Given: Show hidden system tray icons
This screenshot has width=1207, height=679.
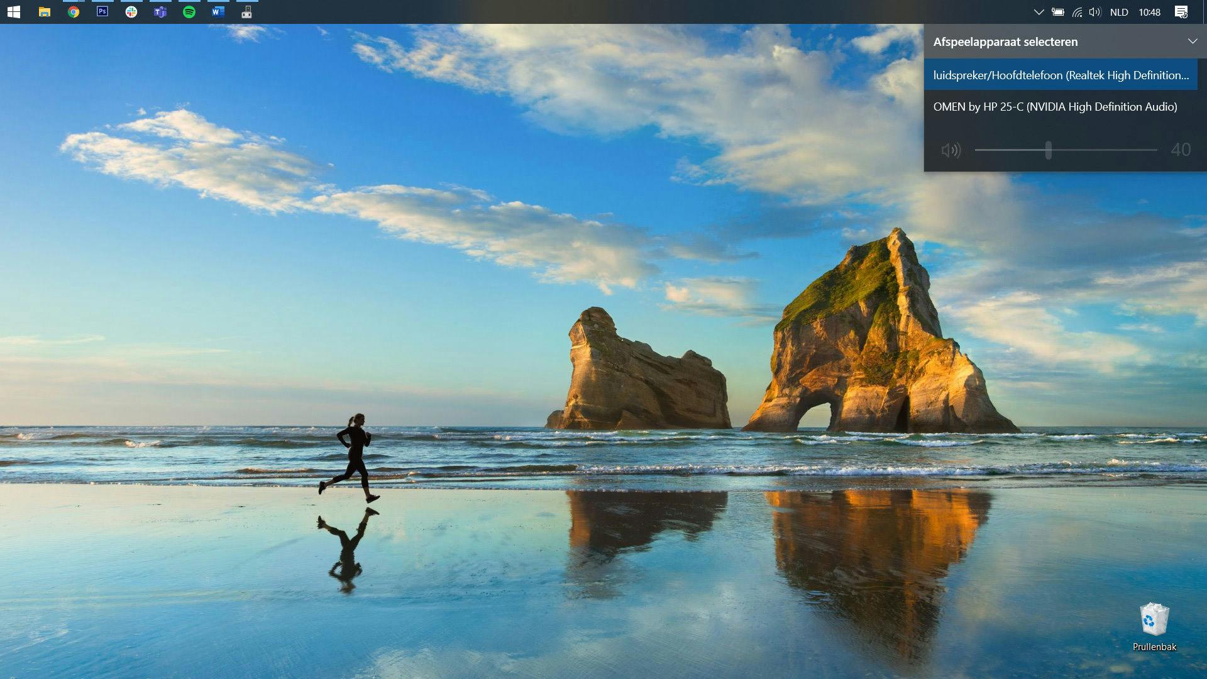Looking at the screenshot, I should (x=1039, y=12).
